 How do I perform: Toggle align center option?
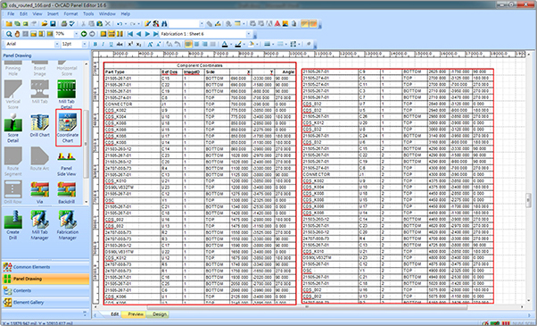click(x=196, y=45)
